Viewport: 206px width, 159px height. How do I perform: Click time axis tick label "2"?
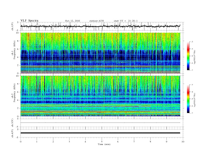(x=53, y=142)
